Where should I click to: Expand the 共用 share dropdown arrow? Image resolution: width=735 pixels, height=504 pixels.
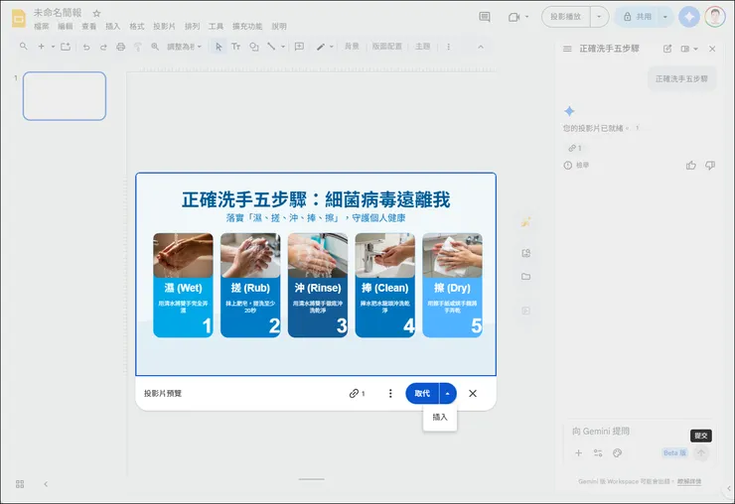[665, 17]
